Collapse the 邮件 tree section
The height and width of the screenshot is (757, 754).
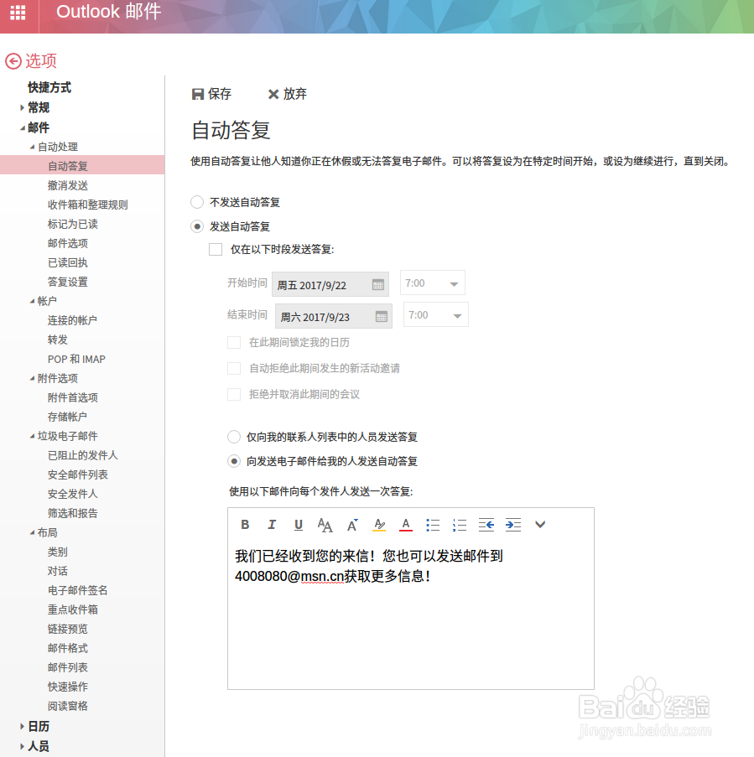[x=22, y=128]
